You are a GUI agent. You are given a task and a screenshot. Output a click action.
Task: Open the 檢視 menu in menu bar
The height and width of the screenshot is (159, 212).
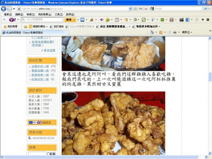point(31,14)
